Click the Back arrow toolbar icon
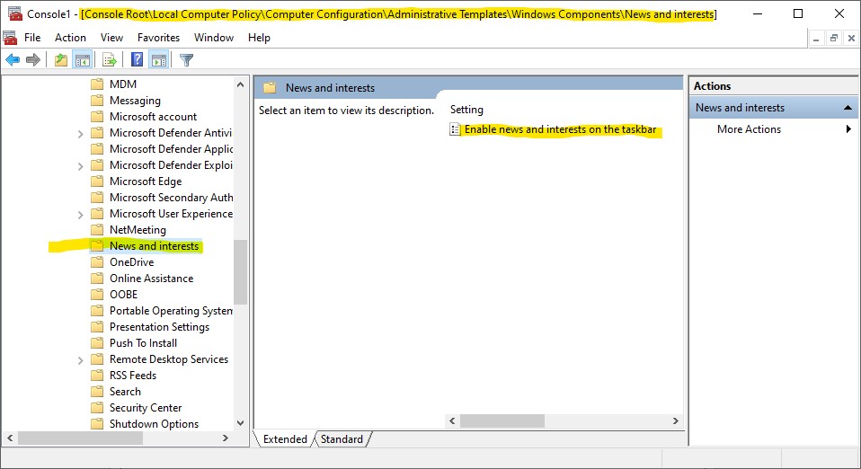Image resolution: width=861 pixels, height=469 pixels. [x=13, y=60]
